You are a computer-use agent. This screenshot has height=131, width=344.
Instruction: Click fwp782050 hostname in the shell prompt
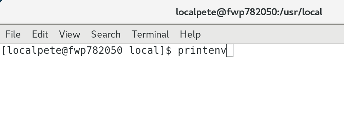coord(95,50)
